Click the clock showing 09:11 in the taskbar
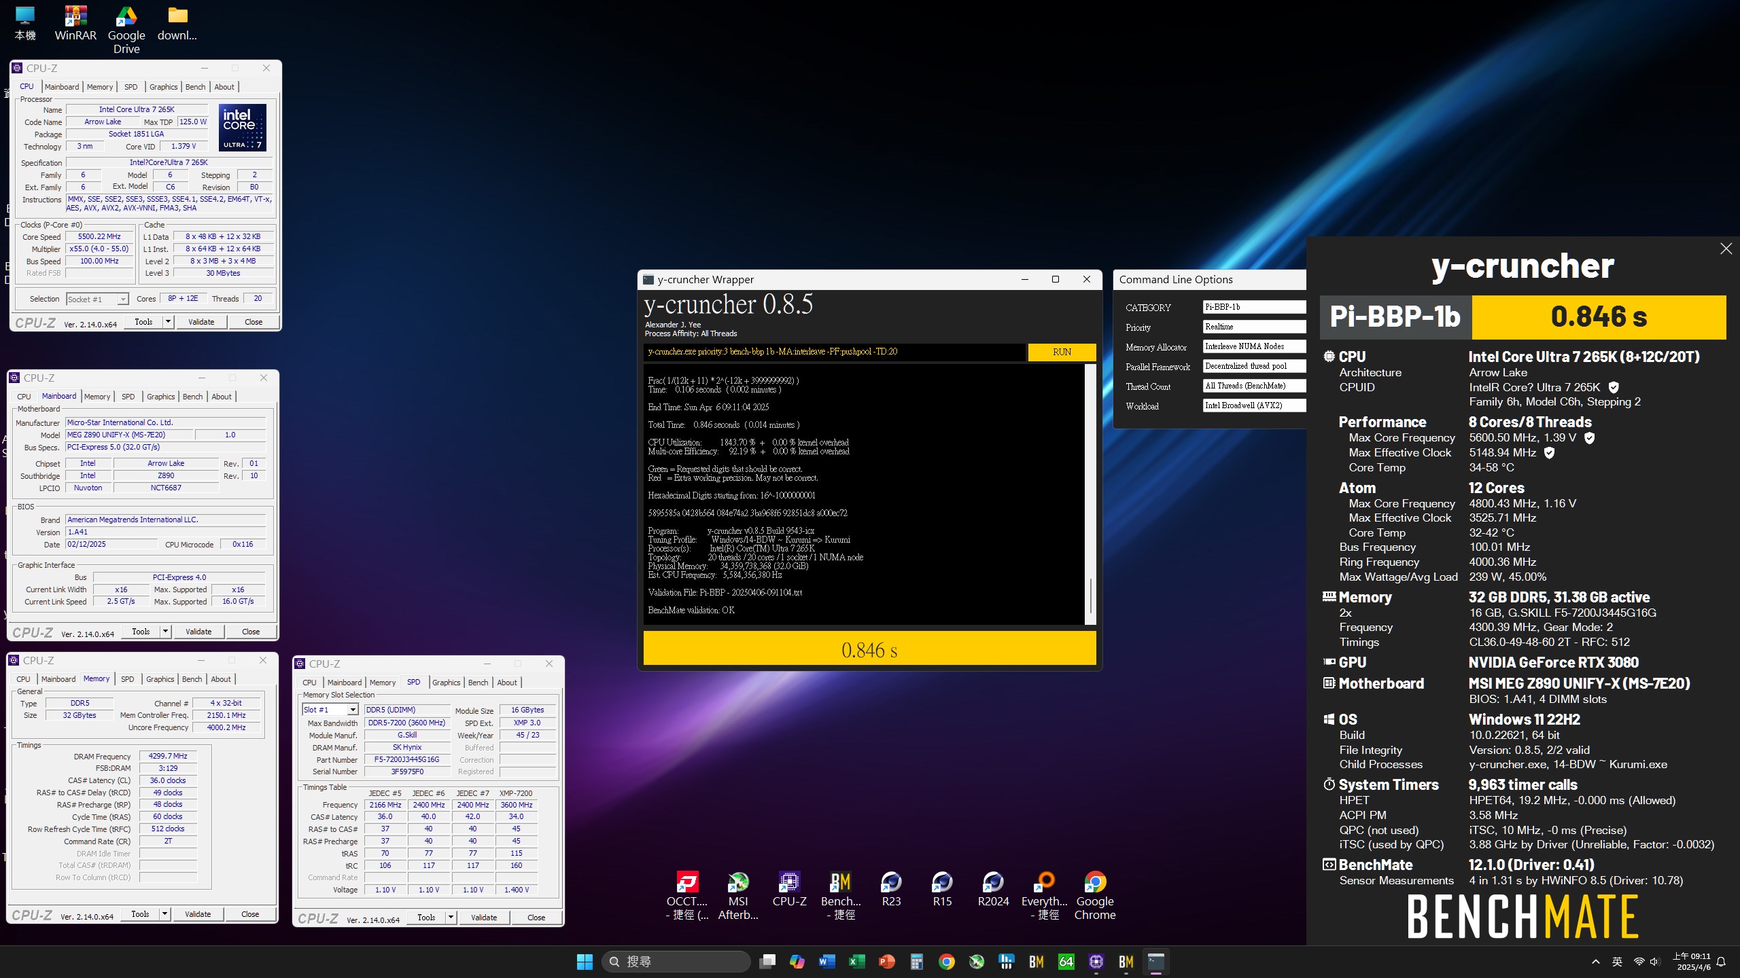Image resolution: width=1740 pixels, height=978 pixels. (x=1692, y=962)
